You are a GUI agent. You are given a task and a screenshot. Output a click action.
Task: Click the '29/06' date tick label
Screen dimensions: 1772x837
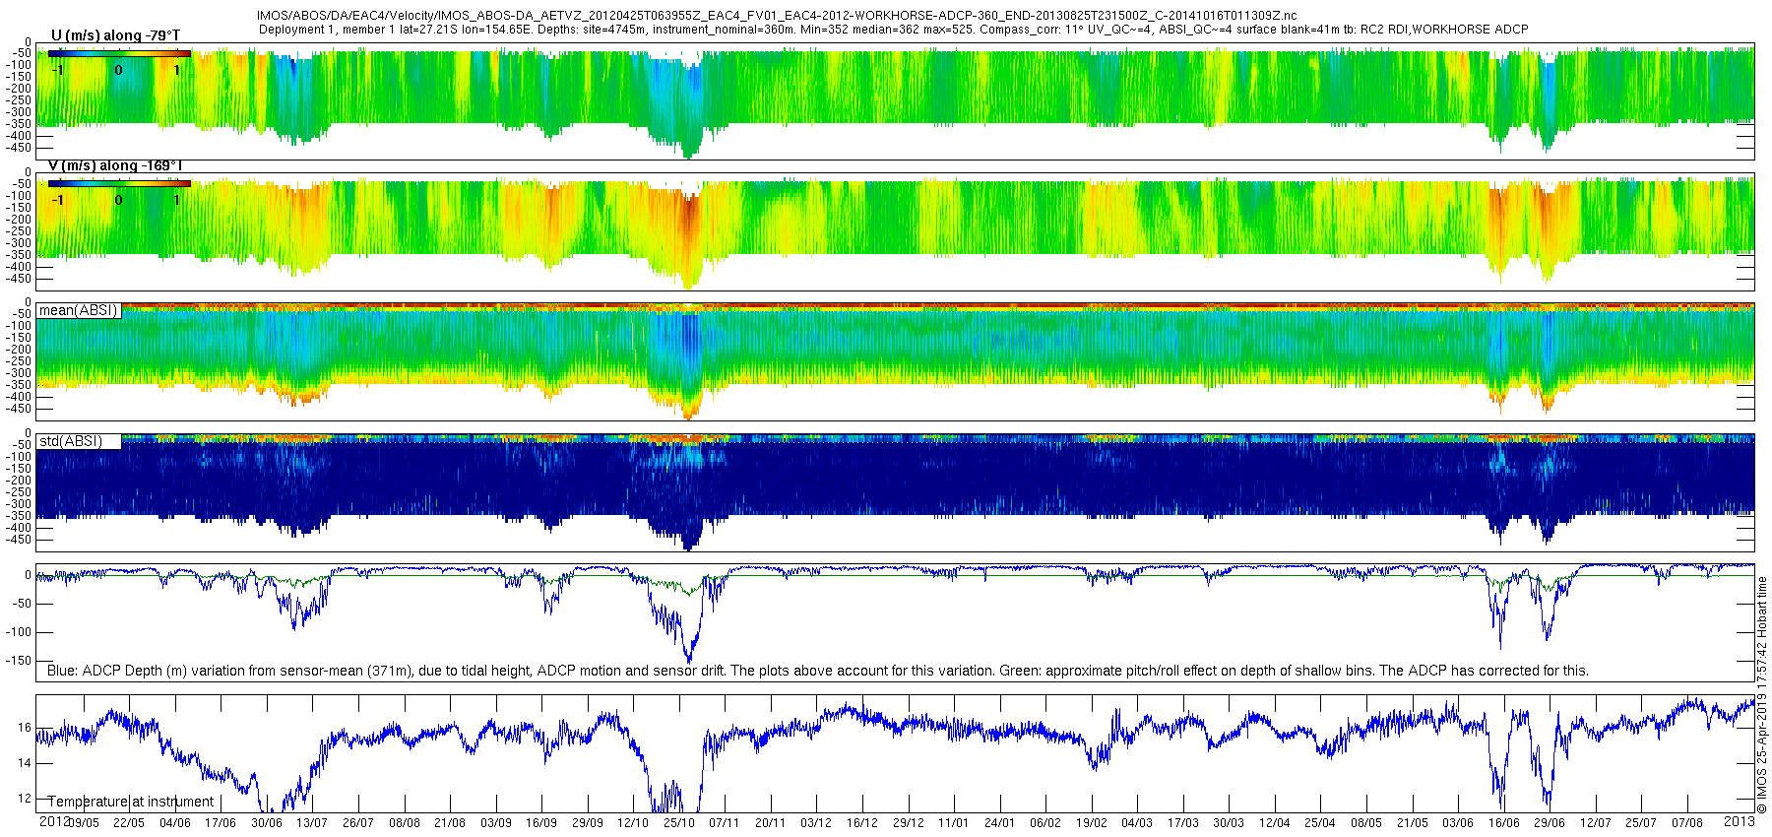click(x=1550, y=822)
